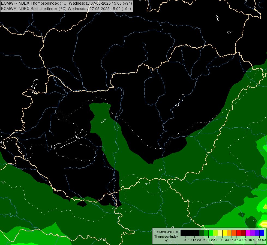
Task: Select the orange 33–35 legend swatch
Action: [x=229, y=233]
